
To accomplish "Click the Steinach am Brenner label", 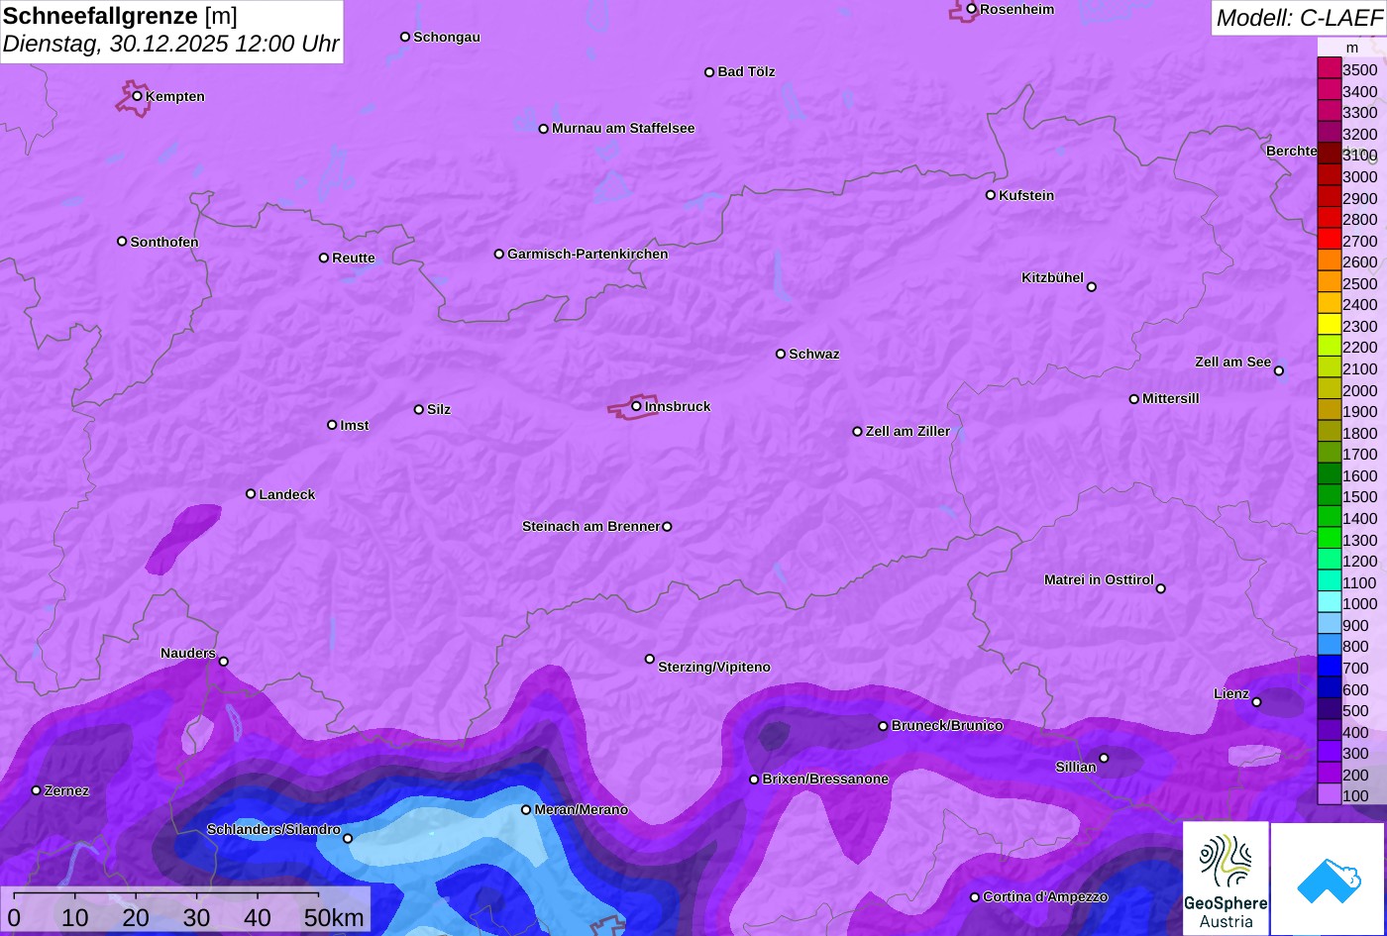I will point(590,527).
